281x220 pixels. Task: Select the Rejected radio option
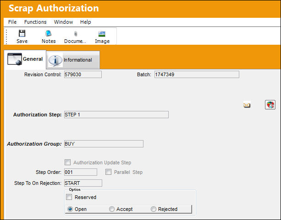[154, 209]
